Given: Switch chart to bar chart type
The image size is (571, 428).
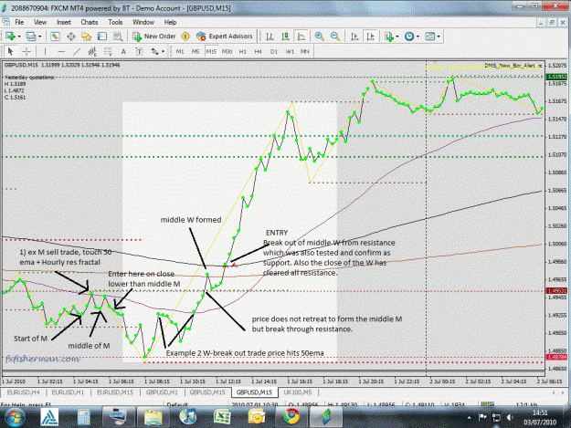Looking at the screenshot, I should pos(270,37).
